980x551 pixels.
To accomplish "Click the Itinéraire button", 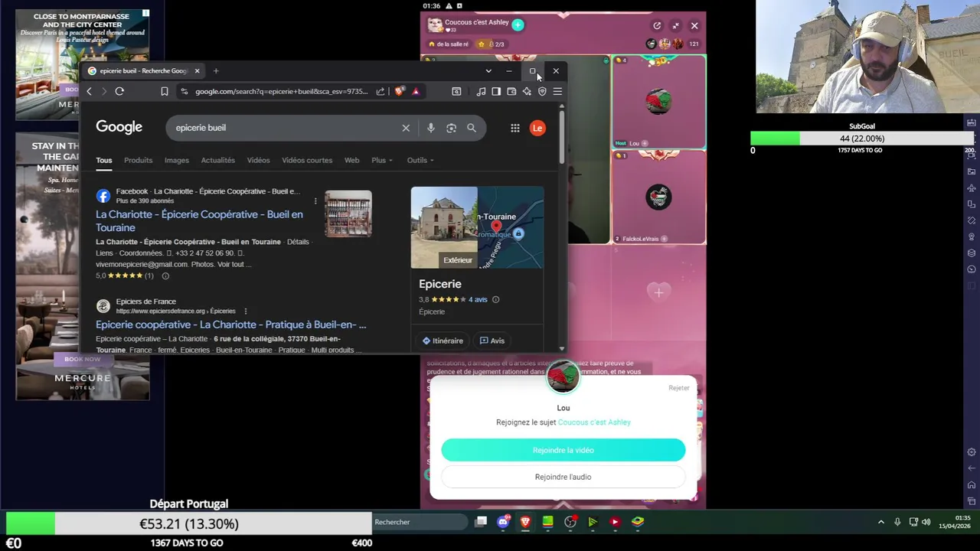I will pyautogui.click(x=443, y=341).
